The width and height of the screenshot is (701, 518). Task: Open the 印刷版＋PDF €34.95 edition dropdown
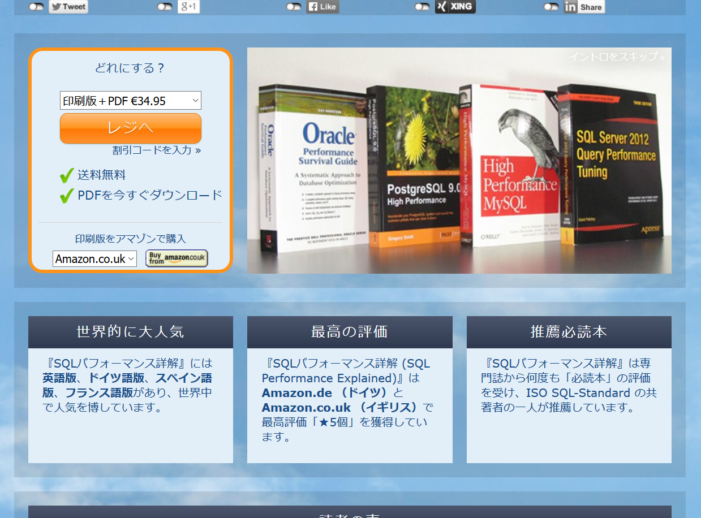(131, 101)
